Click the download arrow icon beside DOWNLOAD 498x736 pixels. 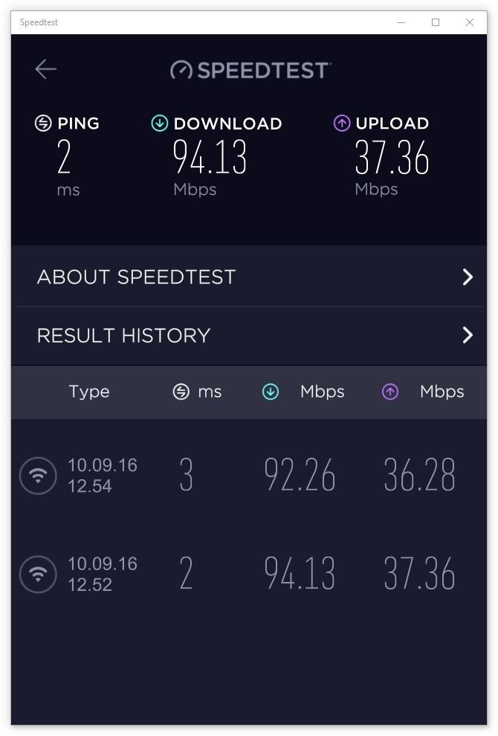tap(160, 124)
